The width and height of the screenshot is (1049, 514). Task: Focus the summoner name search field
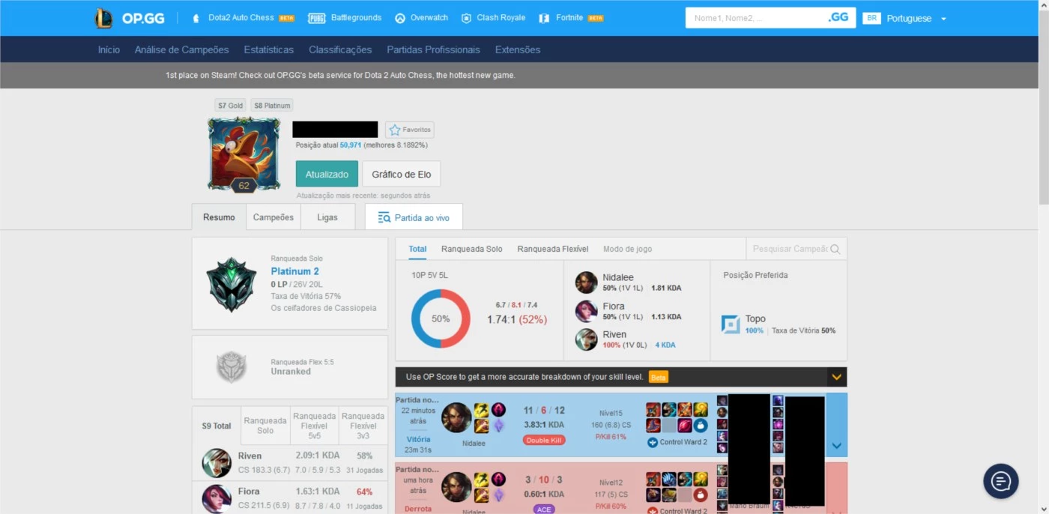[x=755, y=18]
